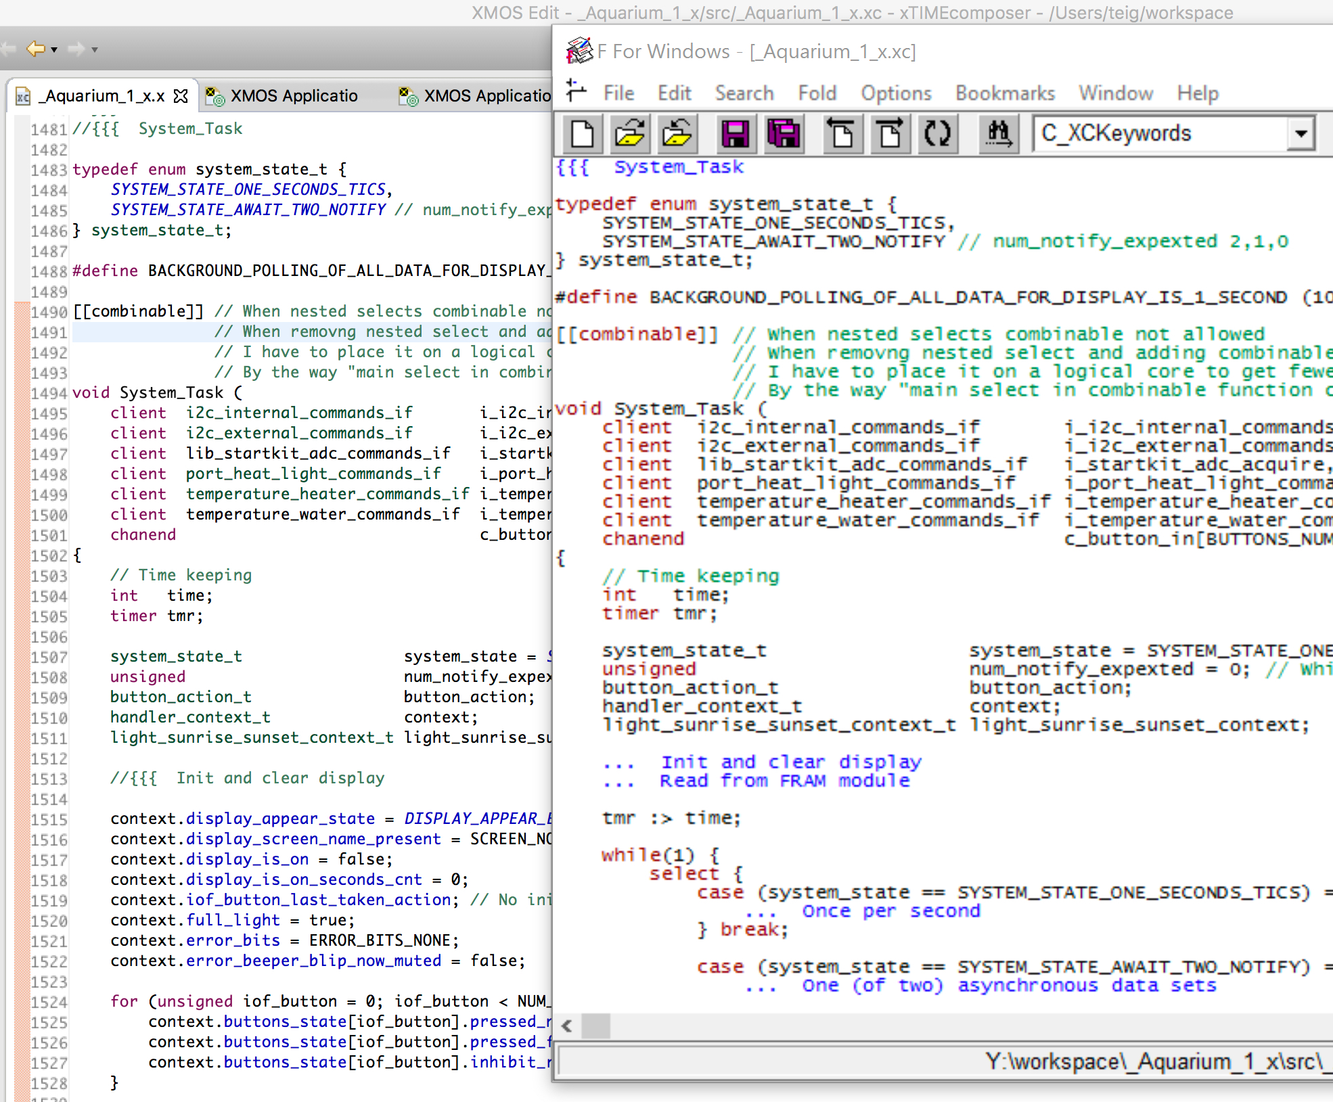Click line number 1490 in xTIMEcomposer gutter
Screen dimensions: 1333x1102
pos(49,312)
